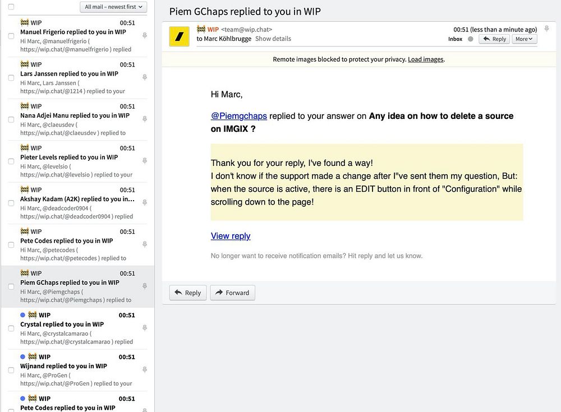Open the 'All mail – newest first' dropdown
Screen dimensions: 561x412
point(113,7)
